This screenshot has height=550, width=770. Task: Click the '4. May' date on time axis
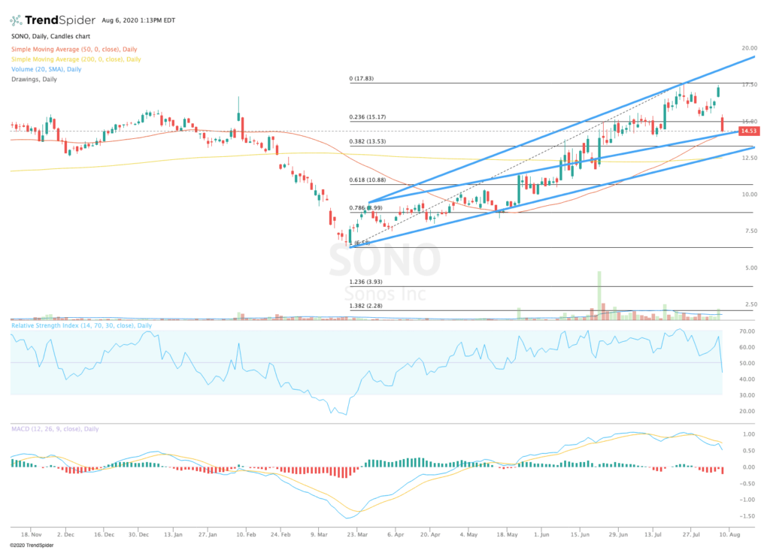pyautogui.click(x=468, y=534)
